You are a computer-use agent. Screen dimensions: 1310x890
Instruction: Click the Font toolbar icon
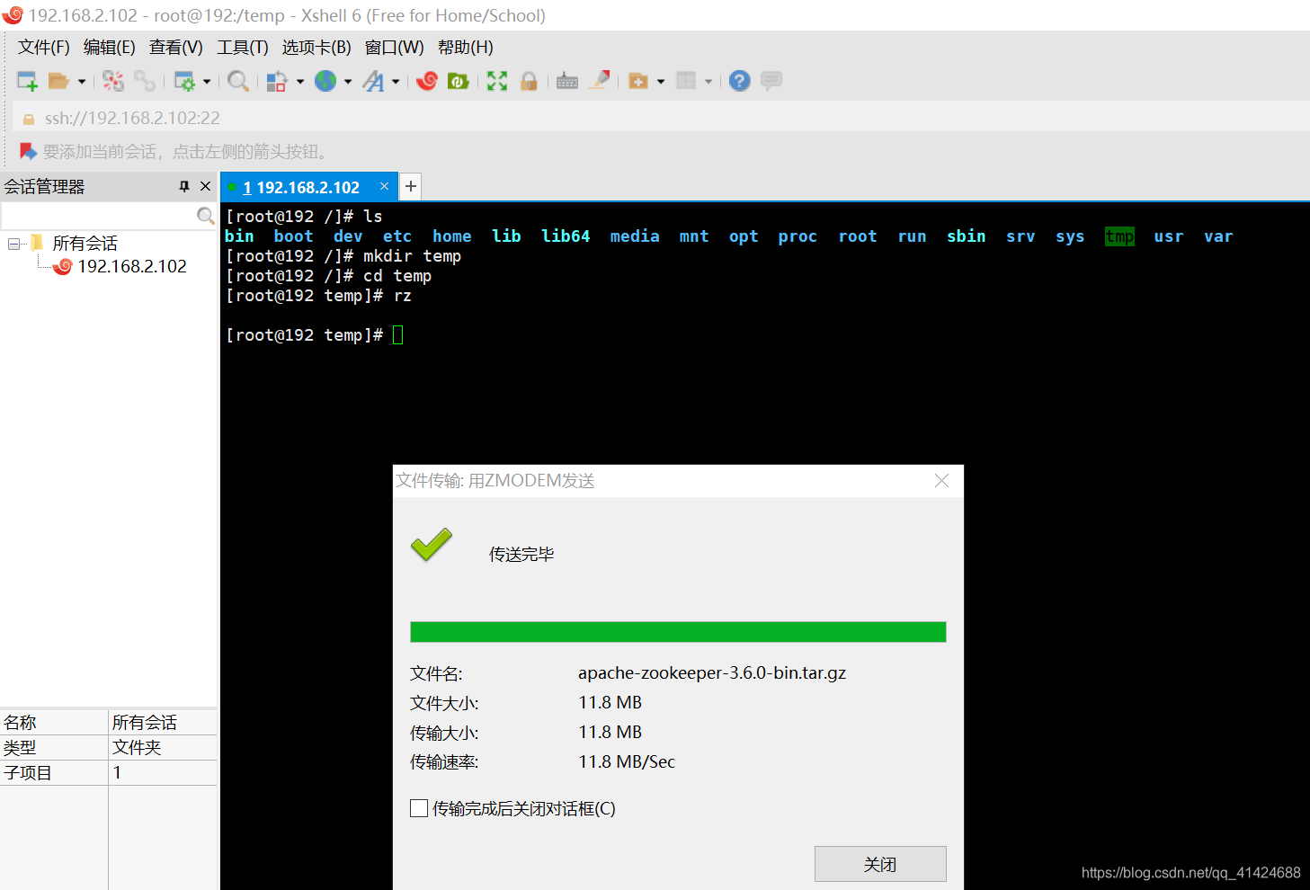coord(373,81)
